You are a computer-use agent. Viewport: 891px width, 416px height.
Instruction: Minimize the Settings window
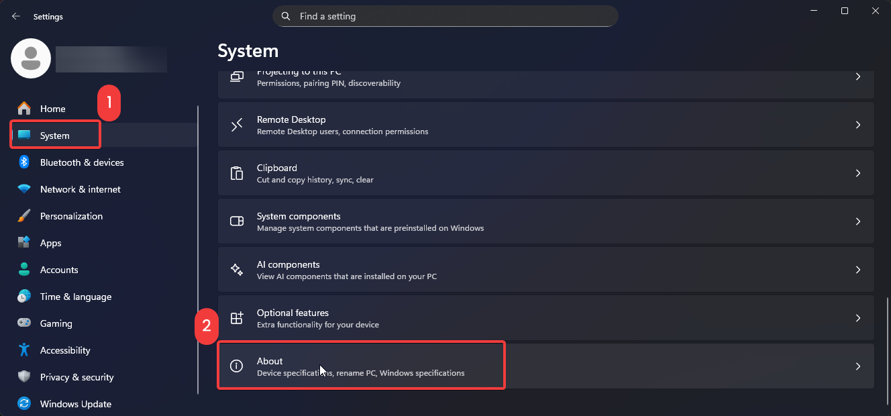click(814, 11)
